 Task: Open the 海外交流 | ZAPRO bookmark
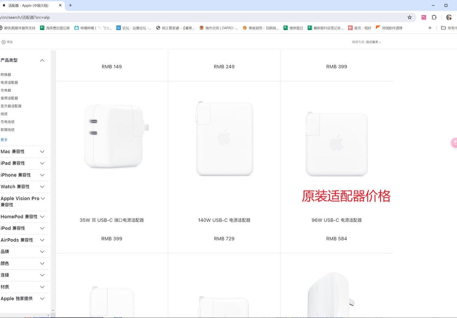[x=219, y=28]
